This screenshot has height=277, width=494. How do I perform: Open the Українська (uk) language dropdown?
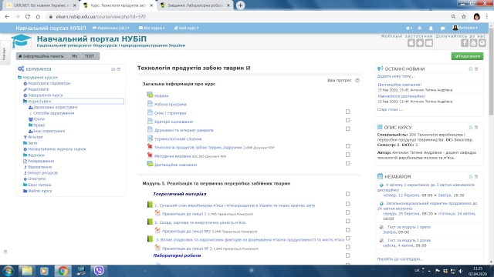click(111, 28)
